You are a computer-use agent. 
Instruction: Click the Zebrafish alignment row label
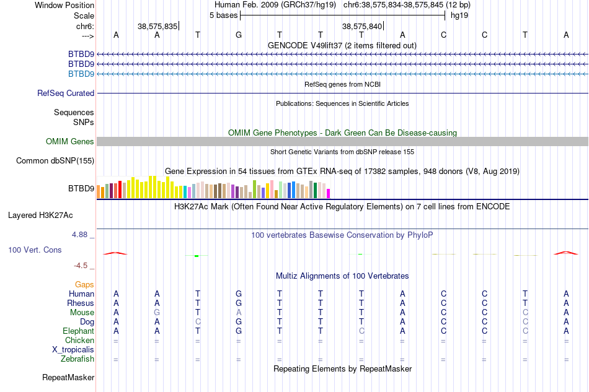coord(77,359)
